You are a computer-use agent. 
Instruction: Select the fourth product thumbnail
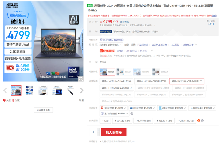(x=57, y=90)
